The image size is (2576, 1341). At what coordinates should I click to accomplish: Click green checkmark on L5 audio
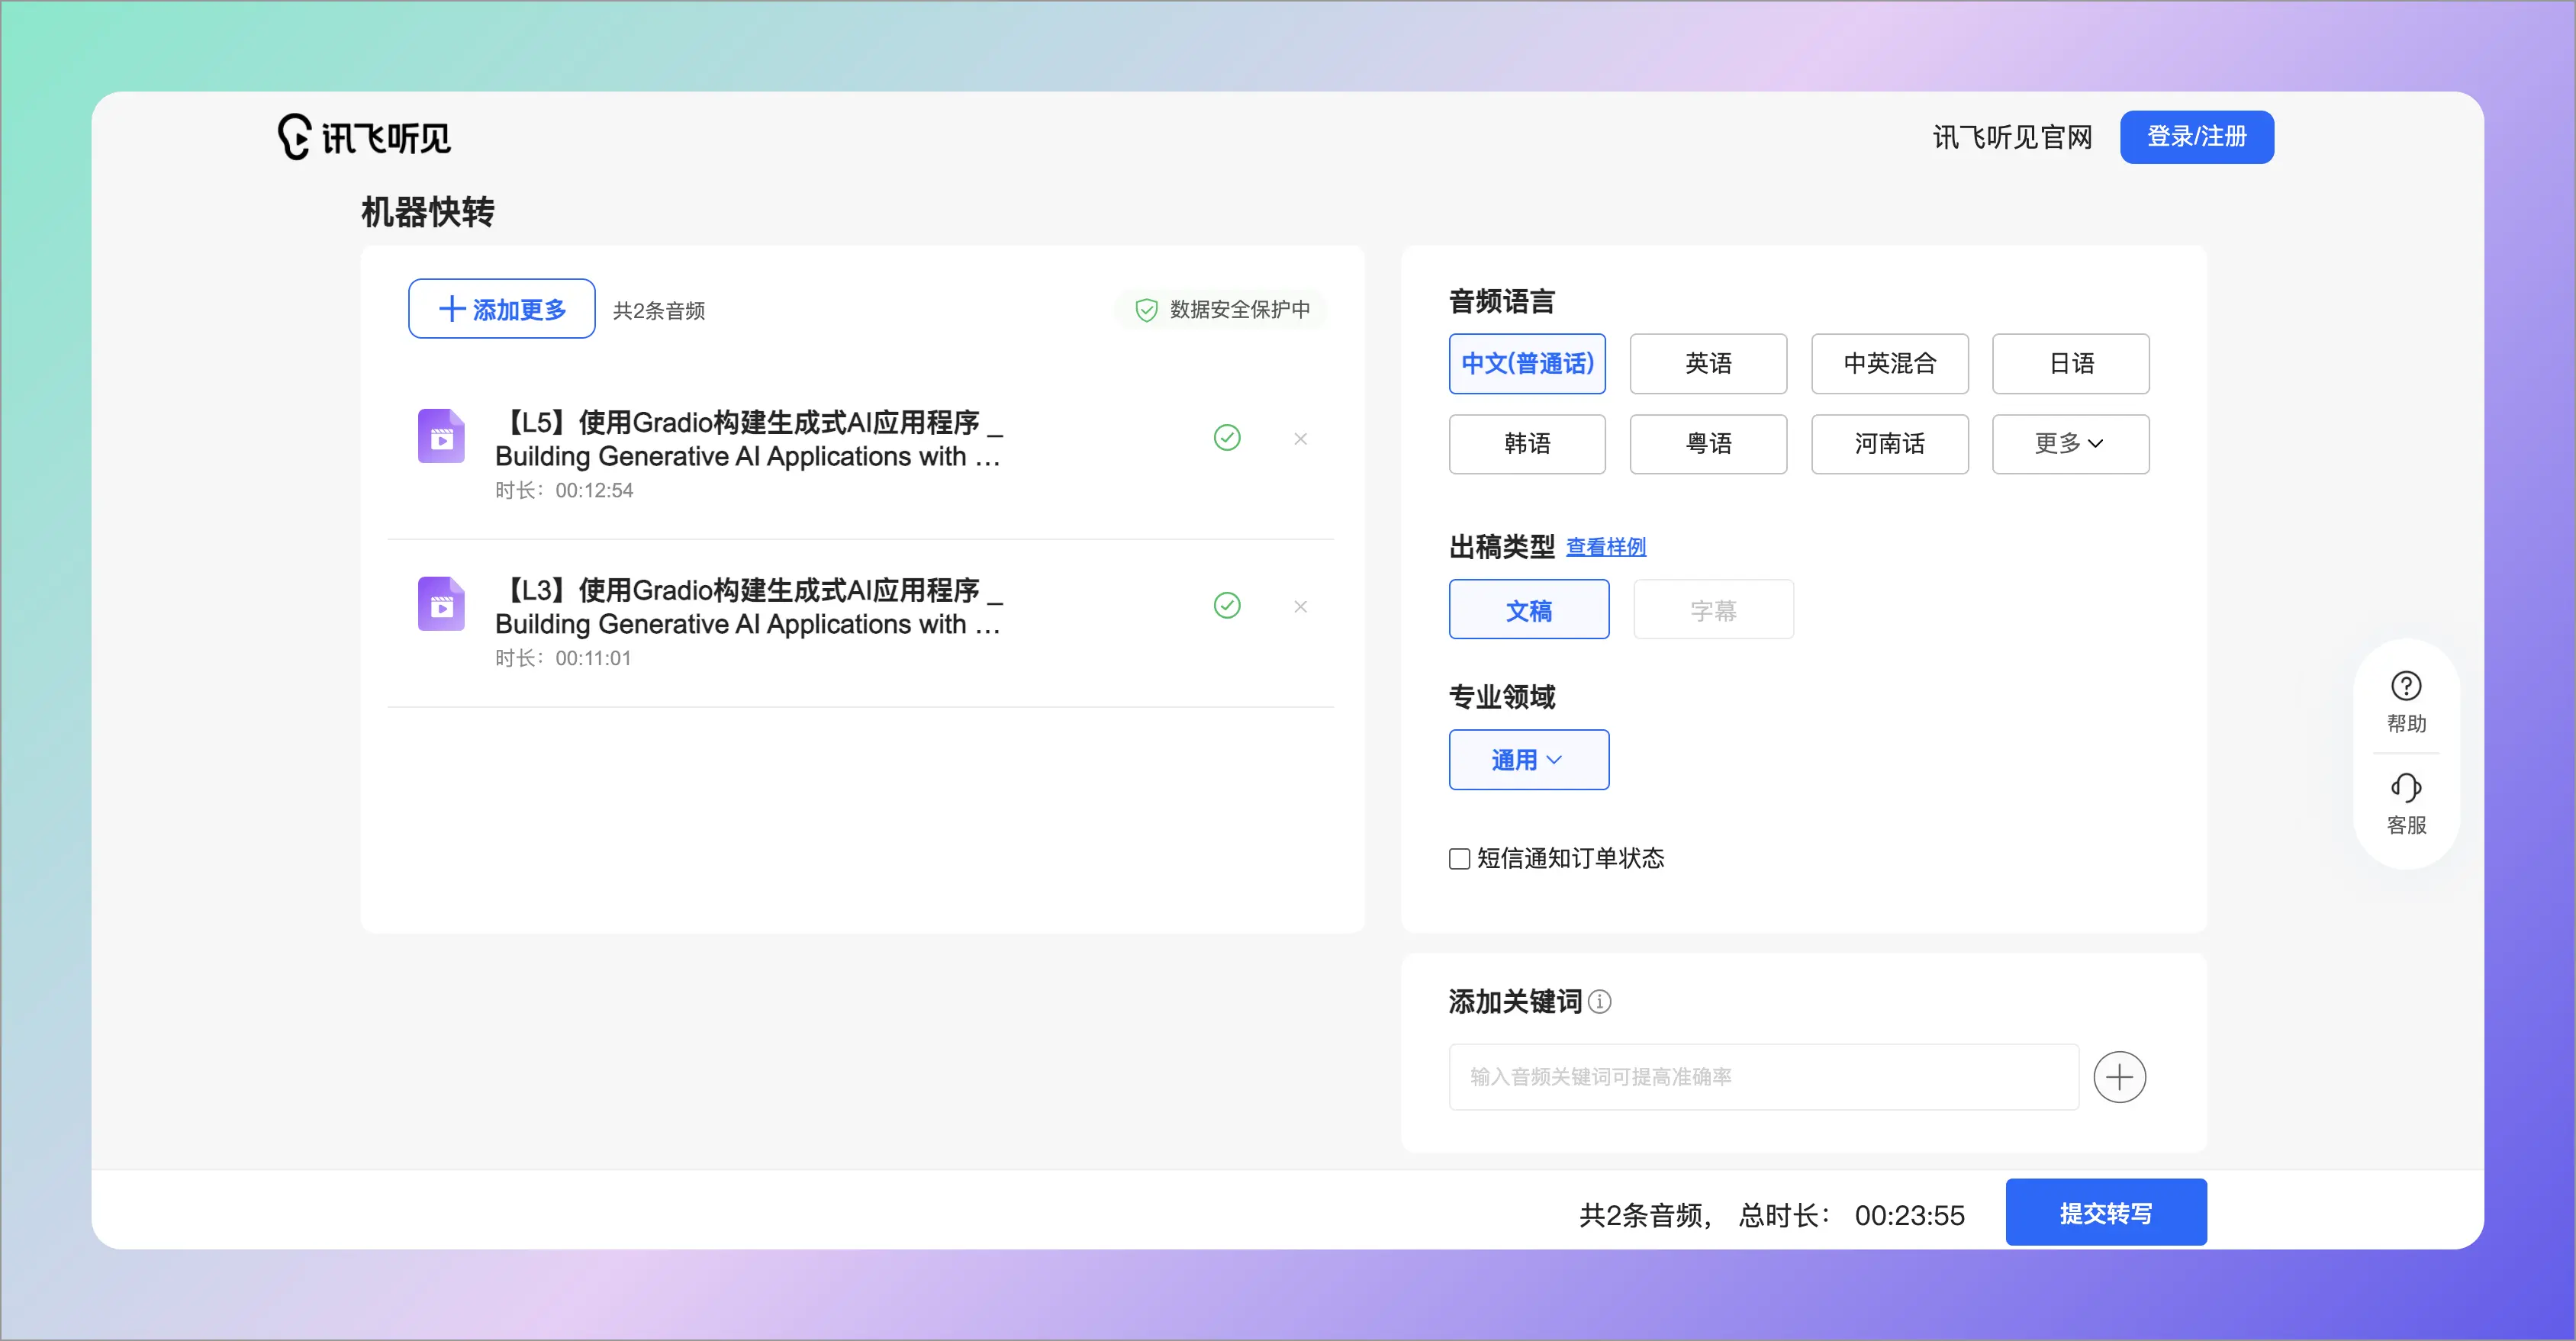point(1227,438)
